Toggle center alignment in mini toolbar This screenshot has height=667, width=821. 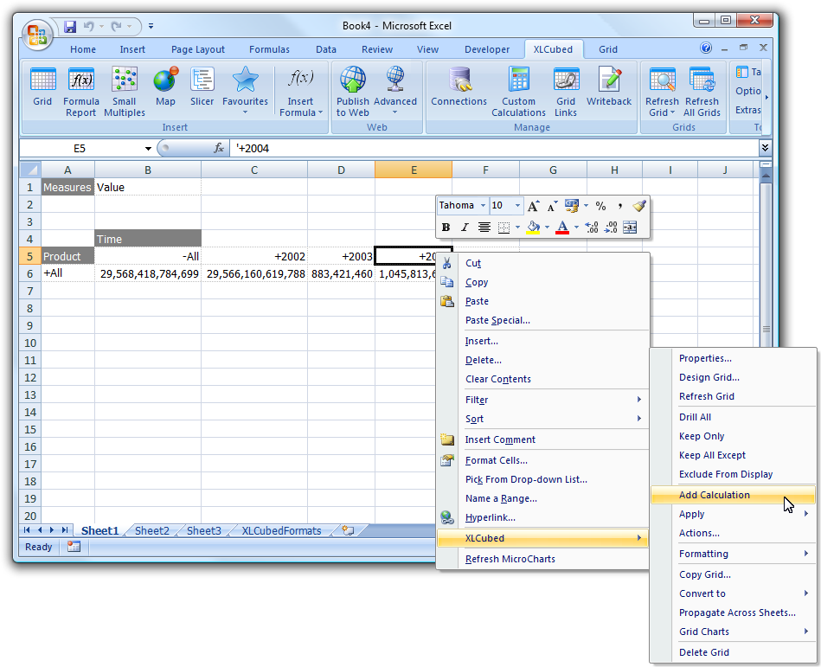coord(484,228)
